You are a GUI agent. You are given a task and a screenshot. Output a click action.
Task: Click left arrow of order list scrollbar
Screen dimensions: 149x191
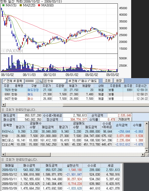point(4,105)
